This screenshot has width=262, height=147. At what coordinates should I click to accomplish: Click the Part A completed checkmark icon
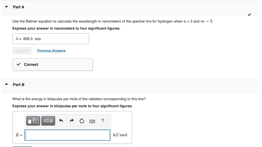249,15
